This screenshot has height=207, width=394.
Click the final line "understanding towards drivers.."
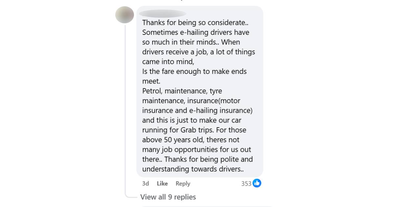[x=193, y=169]
